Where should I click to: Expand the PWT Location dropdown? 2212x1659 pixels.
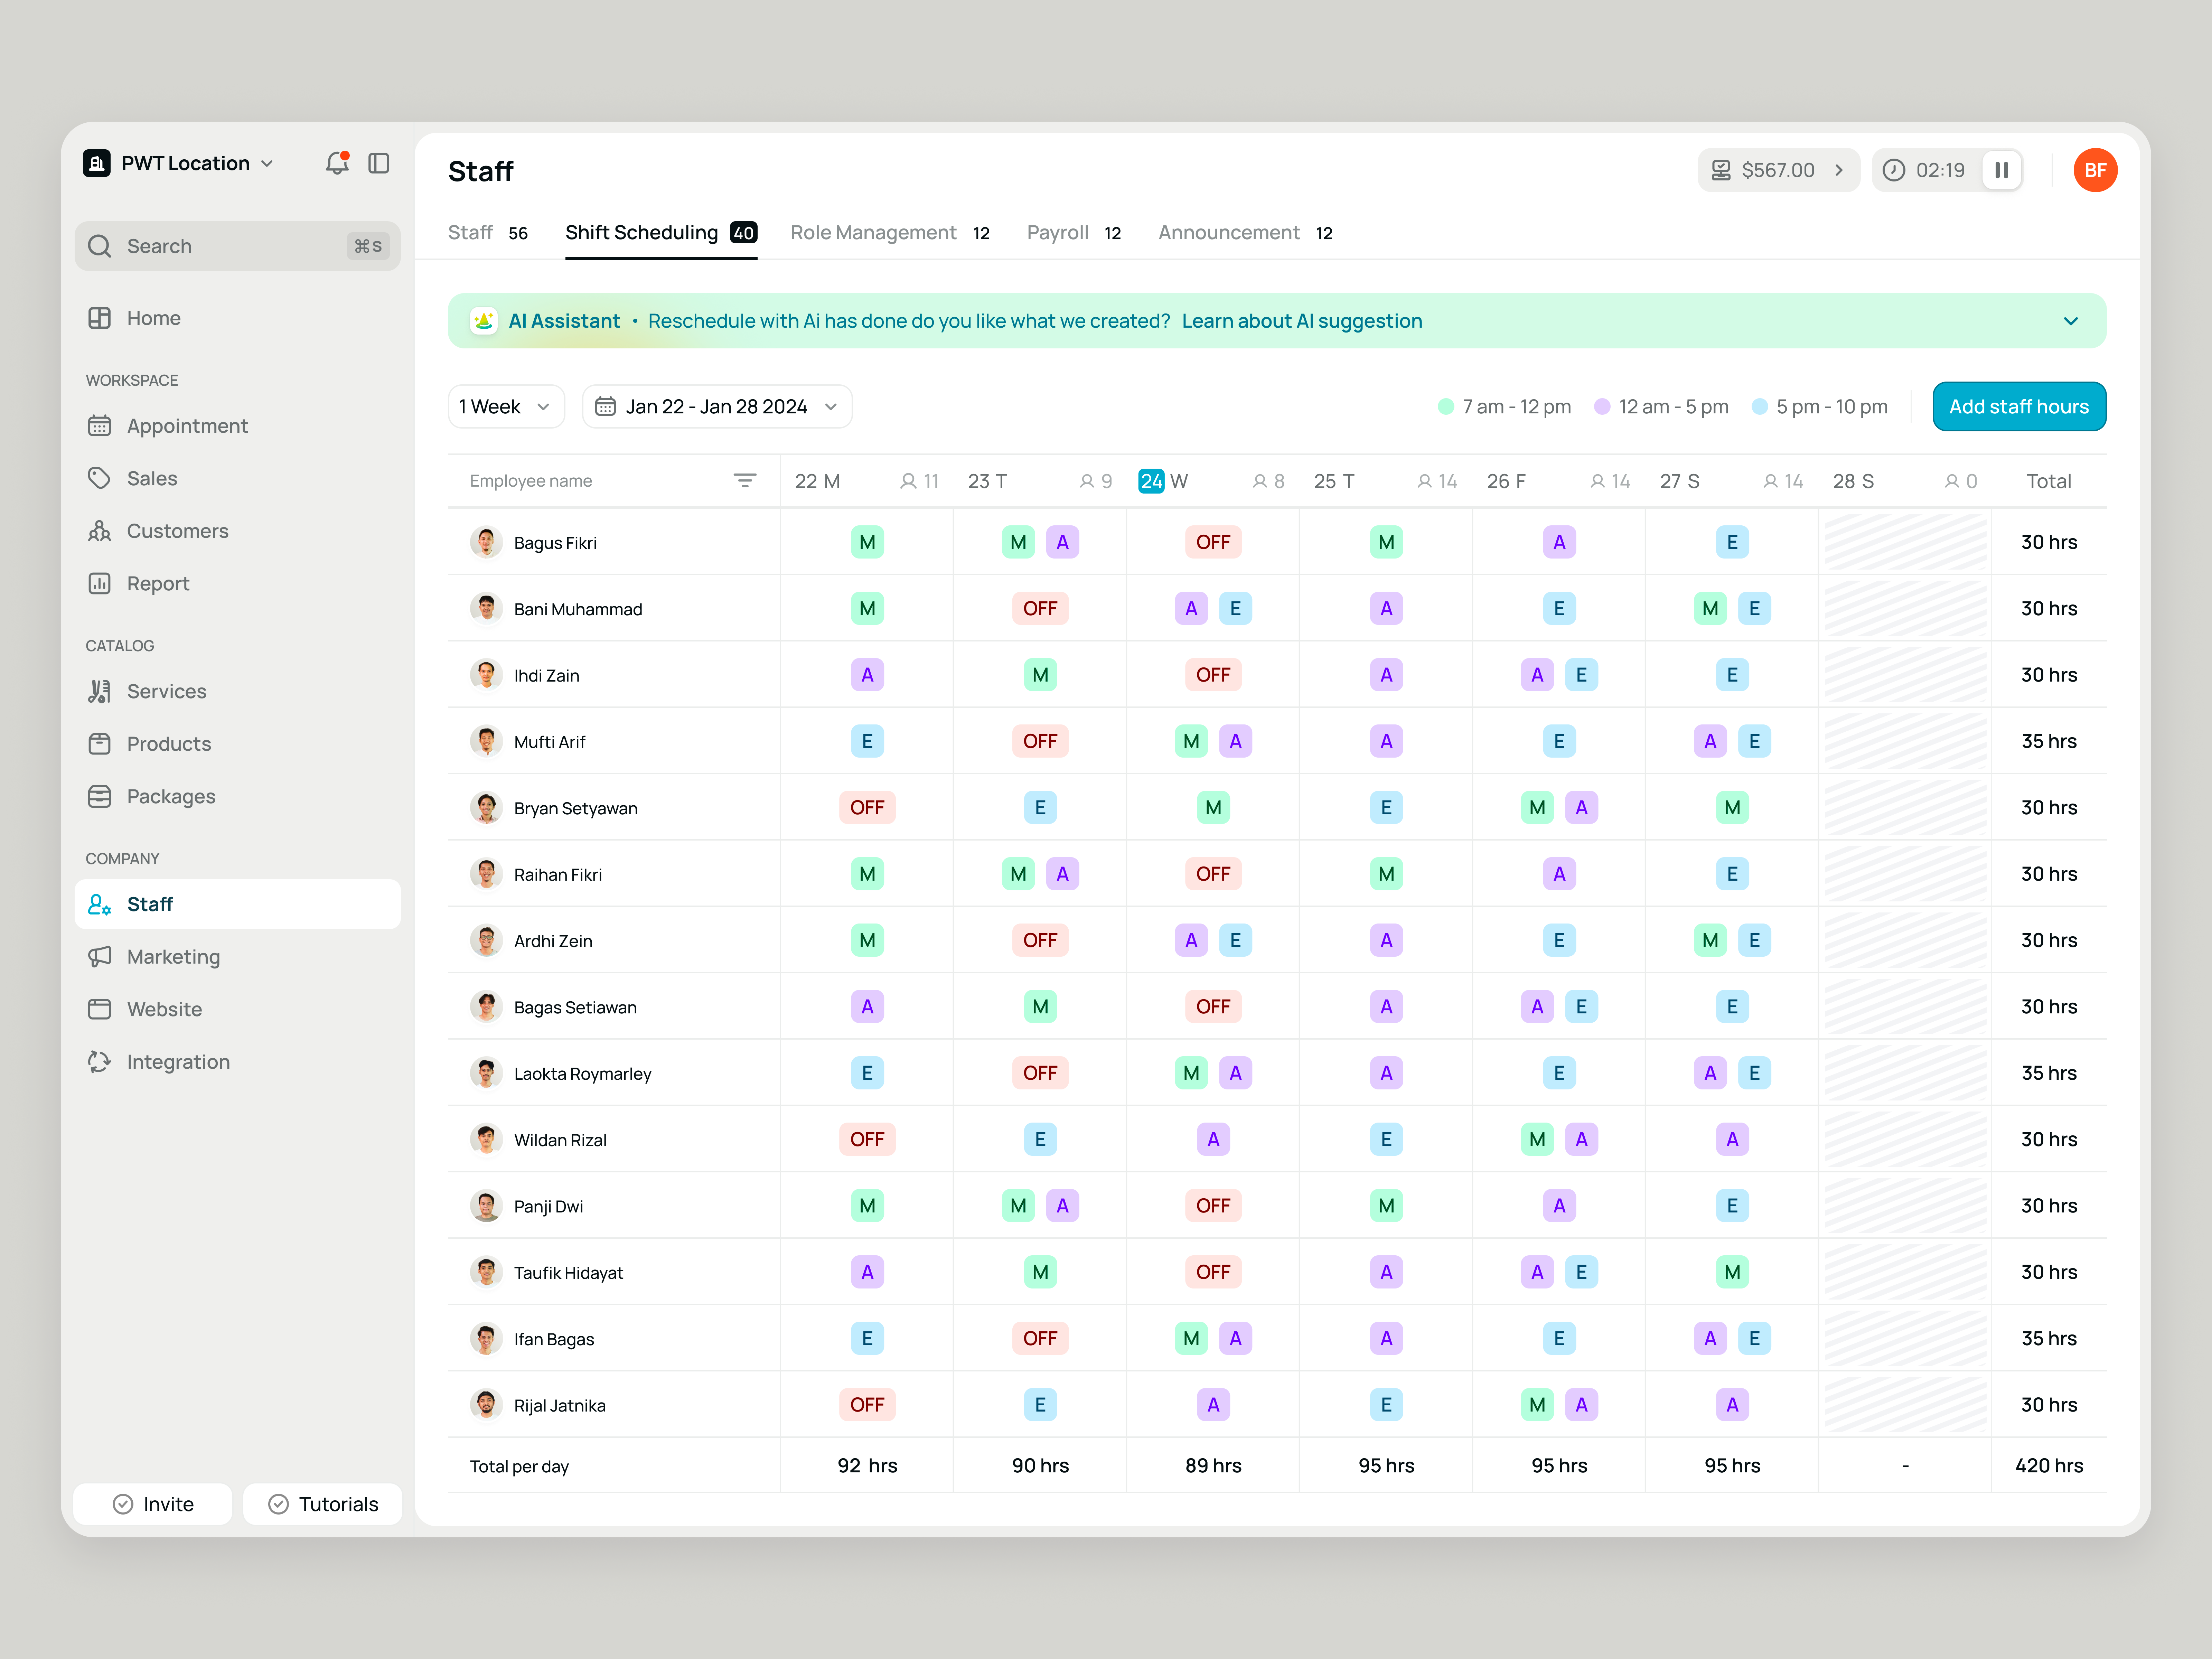(x=267, y=163)
